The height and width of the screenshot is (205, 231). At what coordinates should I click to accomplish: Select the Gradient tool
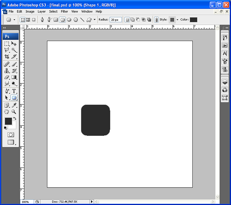click(x=14, y=77)
